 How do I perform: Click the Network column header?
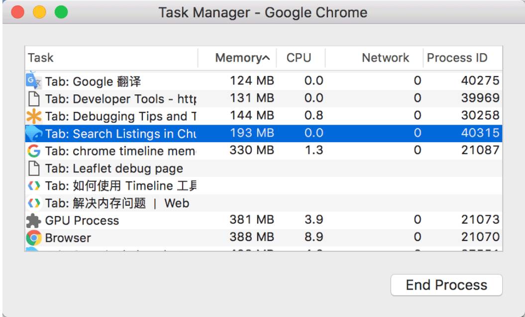385,58
